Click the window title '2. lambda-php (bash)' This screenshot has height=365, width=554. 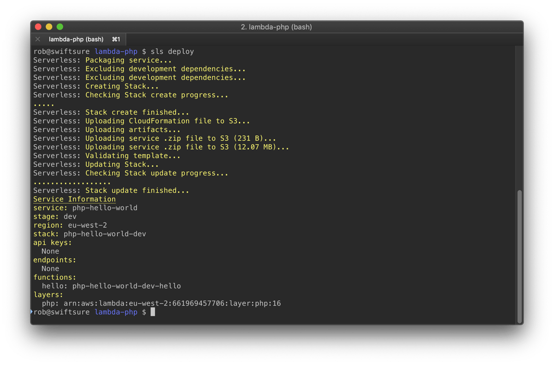tap(277, 27)
